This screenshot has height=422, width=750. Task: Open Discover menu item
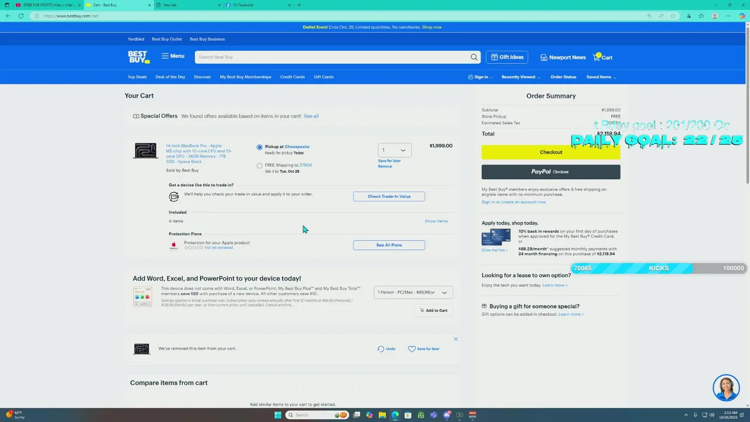click(x=202, y=77)
